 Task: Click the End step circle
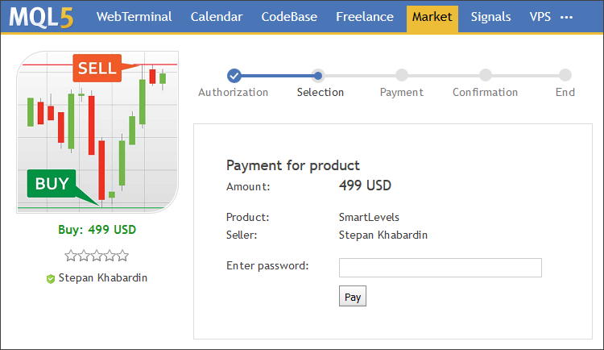click(x=565, y=75)
